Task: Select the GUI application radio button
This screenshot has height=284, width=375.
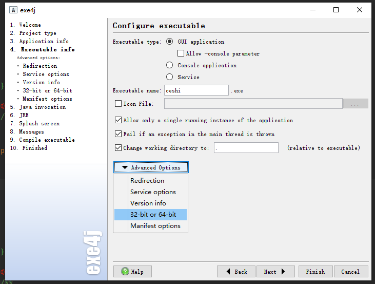Action: (170, 42)
